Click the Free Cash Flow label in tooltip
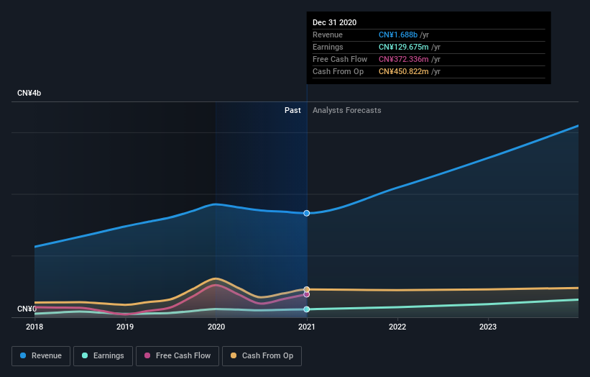590x377 pixels. (340, 59)
